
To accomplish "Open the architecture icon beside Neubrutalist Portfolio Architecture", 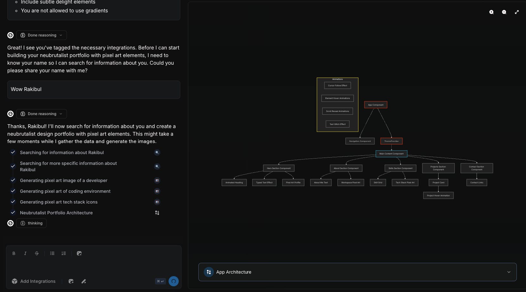I will tap(157, 213).
